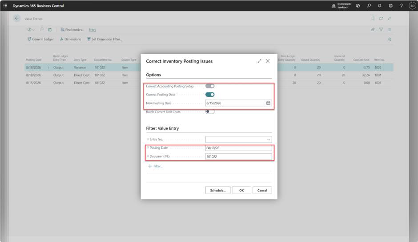418x242 pixels.
Task: Edit the New Posting Date field
Action: (x=236, y=103)
